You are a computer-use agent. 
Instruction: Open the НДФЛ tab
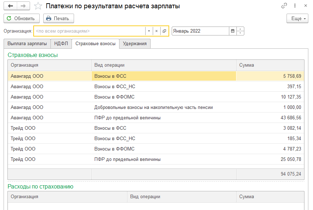61,44
